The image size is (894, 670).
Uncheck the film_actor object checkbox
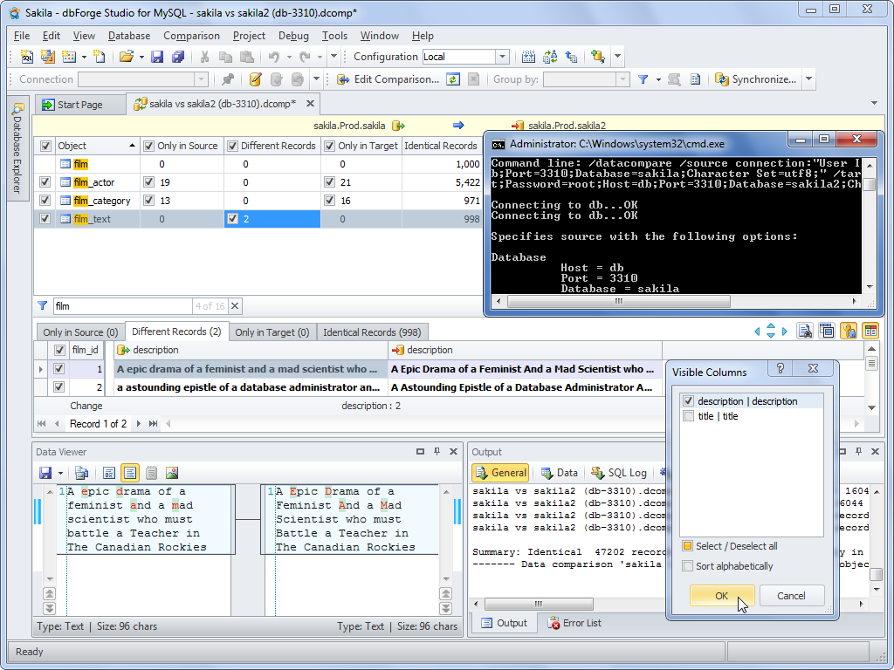[45, 182]
